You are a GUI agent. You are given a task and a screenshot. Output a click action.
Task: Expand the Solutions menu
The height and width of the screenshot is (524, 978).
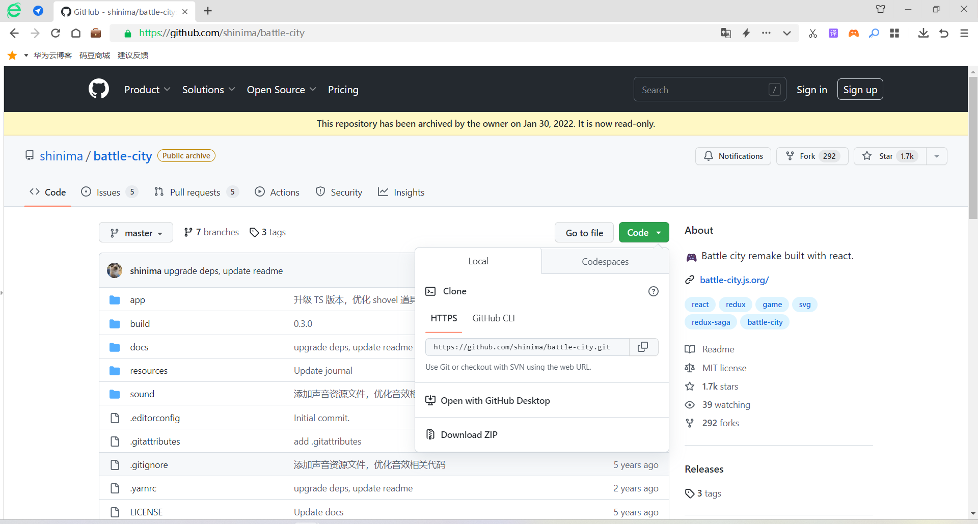click(209, 90)
